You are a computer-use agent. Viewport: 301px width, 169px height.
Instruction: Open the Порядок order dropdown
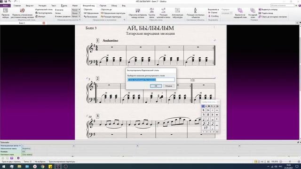pos(227,13)
